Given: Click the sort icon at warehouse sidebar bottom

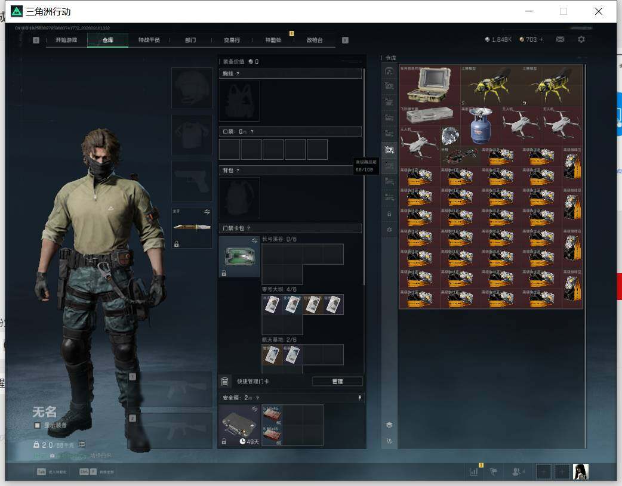Looking at the screenshot, I should point(389,441).
